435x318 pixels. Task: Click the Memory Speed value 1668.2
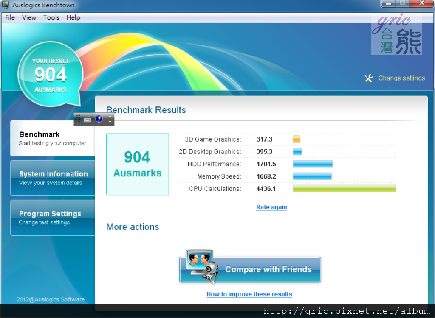(x=266, y=176)
